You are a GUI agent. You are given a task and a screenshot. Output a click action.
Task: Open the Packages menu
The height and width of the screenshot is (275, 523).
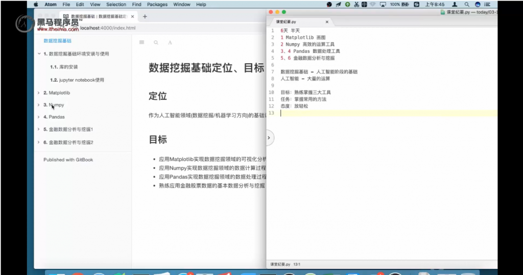157,5
